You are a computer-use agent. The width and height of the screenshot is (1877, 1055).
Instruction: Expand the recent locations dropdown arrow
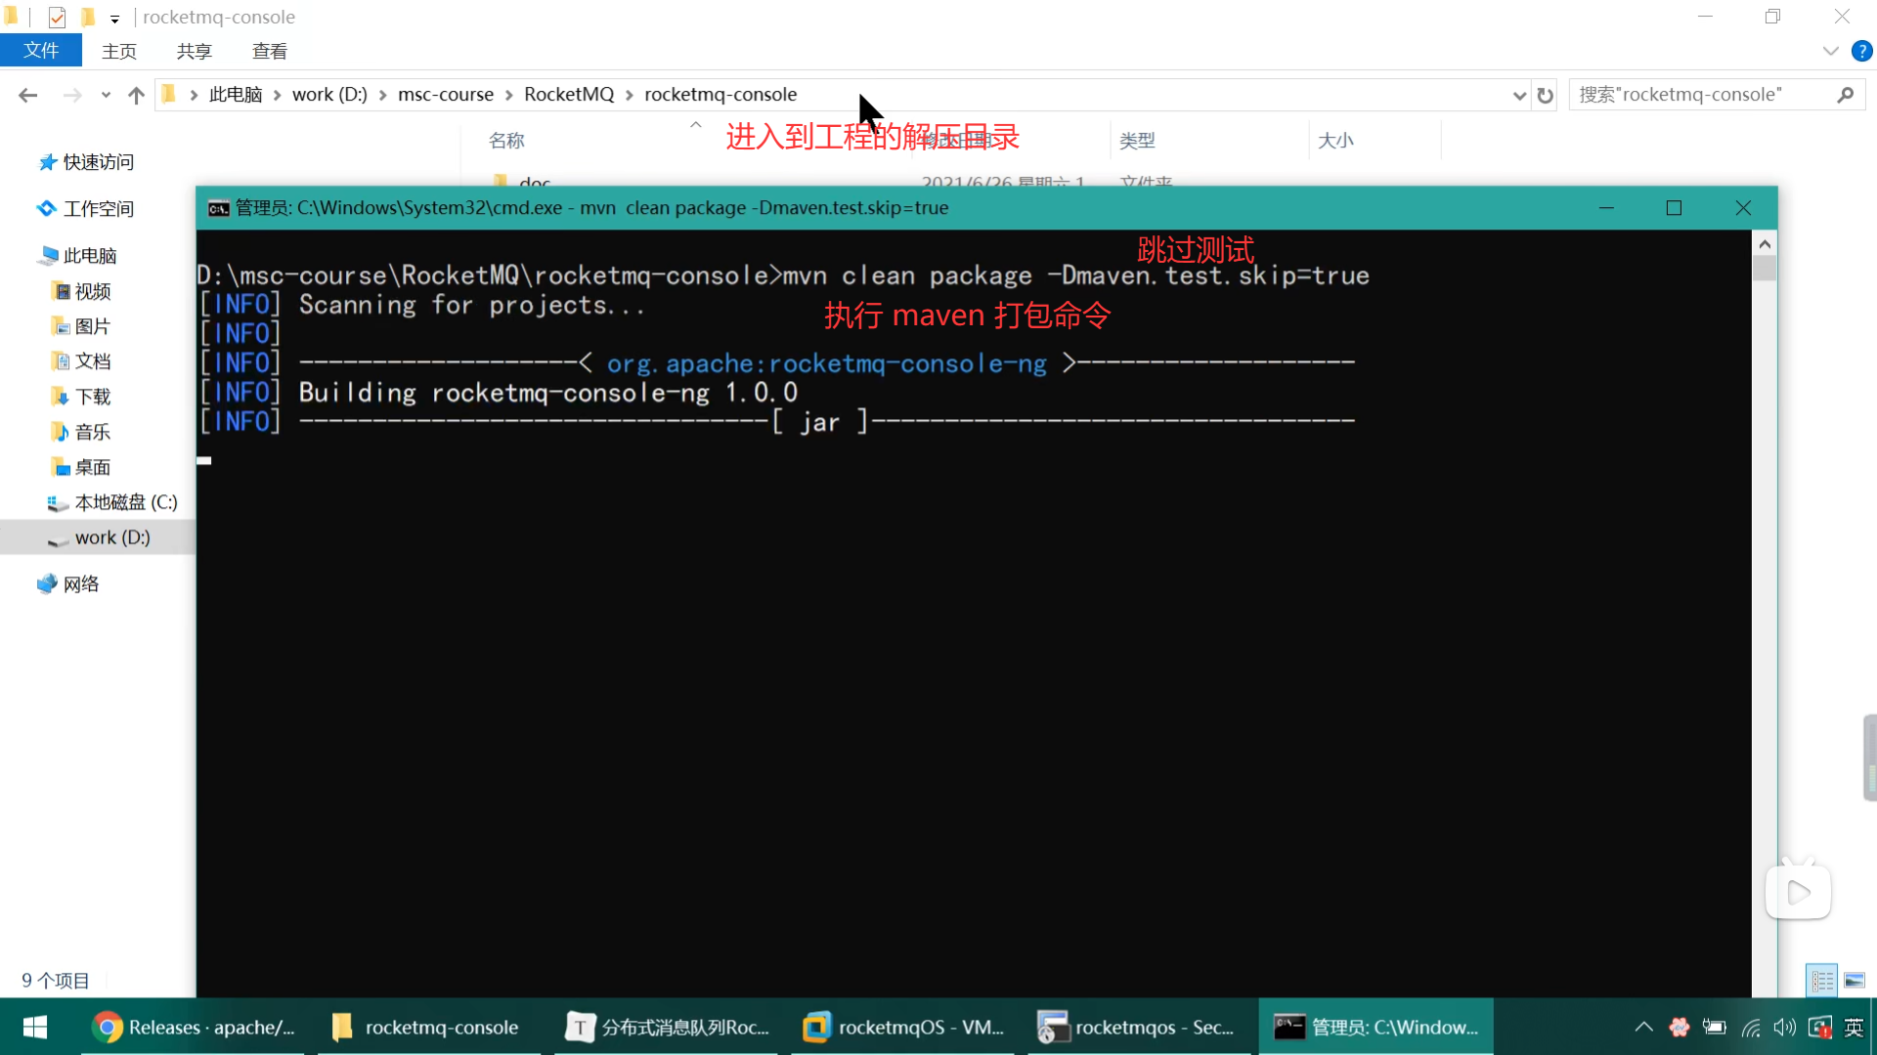tap(106, 95)
